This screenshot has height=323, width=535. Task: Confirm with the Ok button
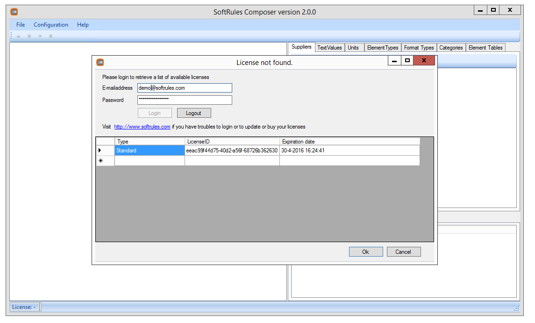coord(366,252)
